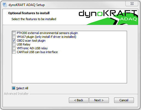Click the VMTronic 4ch USB relay label
The width and height of the screenshot is (141, 110).
click(x=32, y=48)
